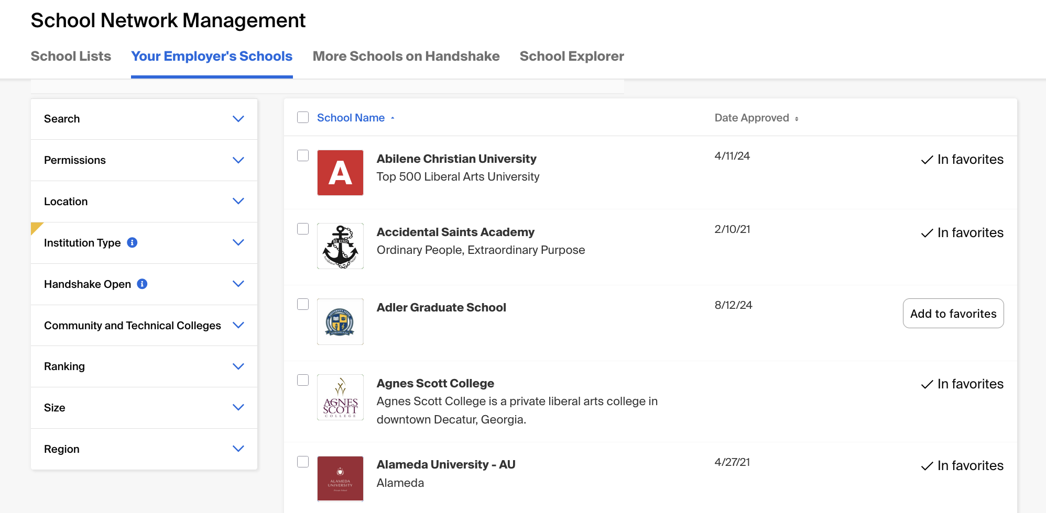Click Permissions filter label
Image resolution: width=1046 pixels, height=513 pixels.
point(75,160)
